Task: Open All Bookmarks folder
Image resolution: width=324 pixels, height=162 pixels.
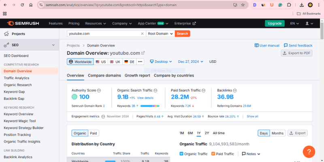Action: 309,14
